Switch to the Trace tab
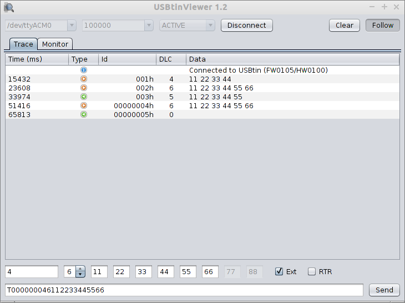Image resolution: width=405 pixels, height=303 pixels. tap(23, 44)
